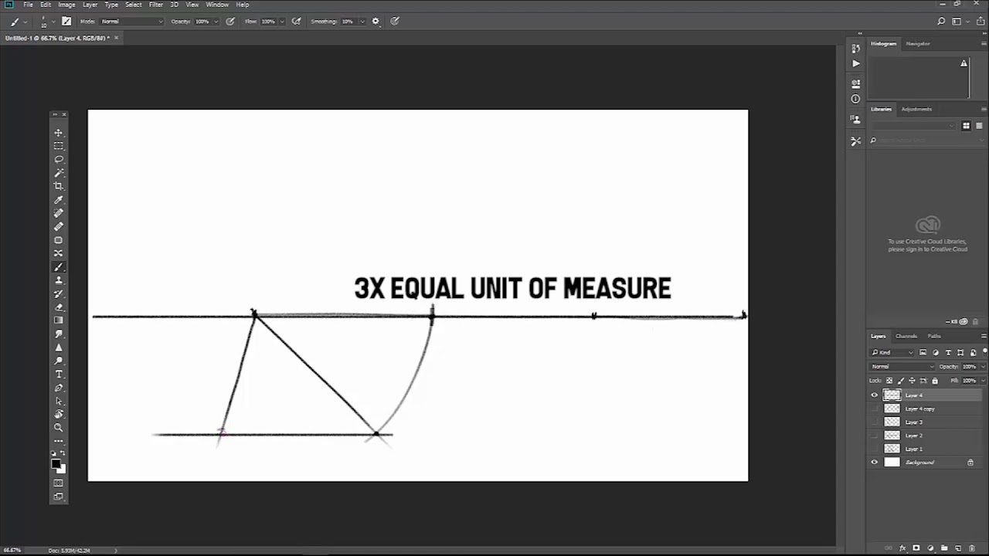The image size is (989, 556).
Task: Switch to the Paths tab
Action: tap(934, 336)
